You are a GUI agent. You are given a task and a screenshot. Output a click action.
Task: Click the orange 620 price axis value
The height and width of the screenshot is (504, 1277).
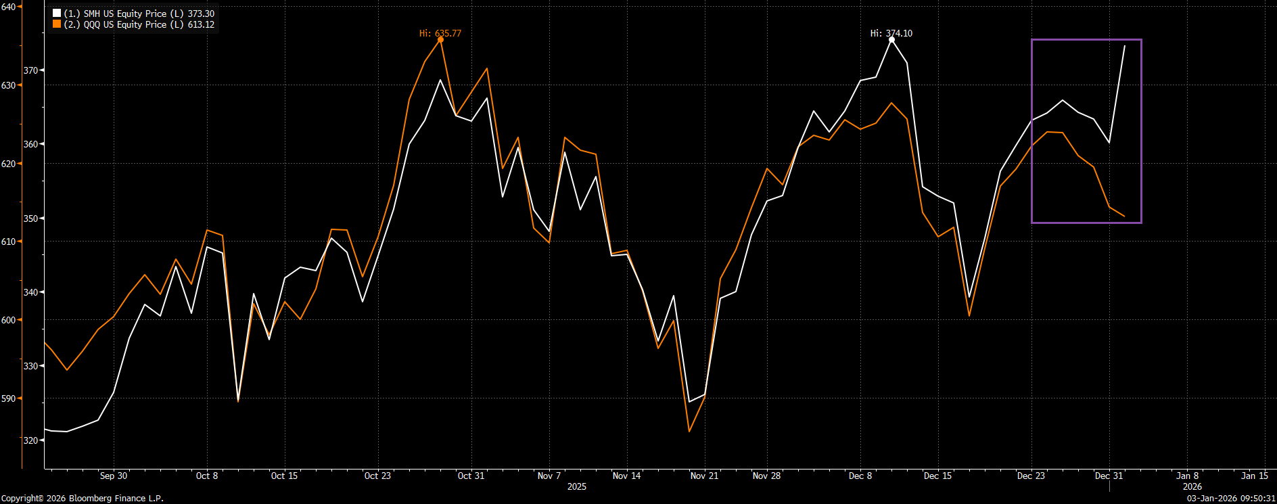8,164
